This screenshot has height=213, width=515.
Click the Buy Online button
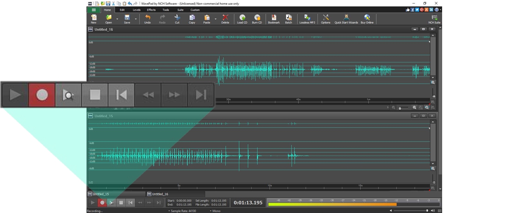tap(367, 19)
